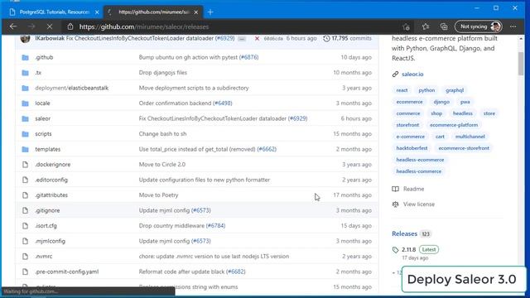530x298 pixels.
Task: Open the .isort.cfg file icon
Action: tap(26, 226)
